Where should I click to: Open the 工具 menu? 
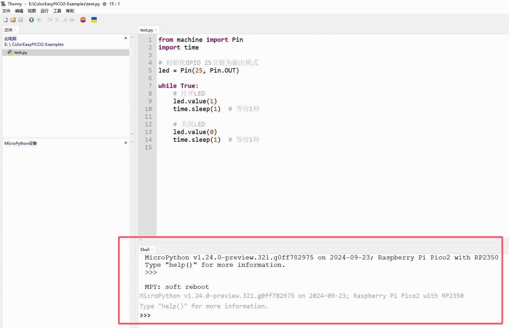[x=57, y=11]
